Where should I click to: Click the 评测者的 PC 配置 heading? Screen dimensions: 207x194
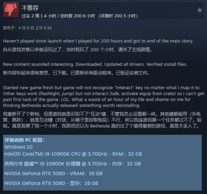tap(24, 140)
